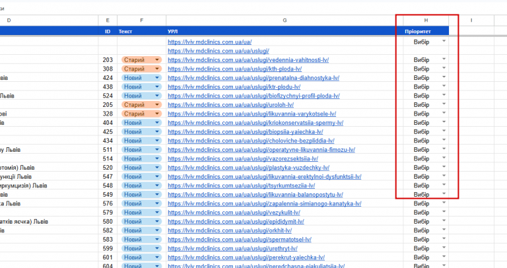507x268 pixels.
Task: Select cell with ID 599
Action: [108, 249]
